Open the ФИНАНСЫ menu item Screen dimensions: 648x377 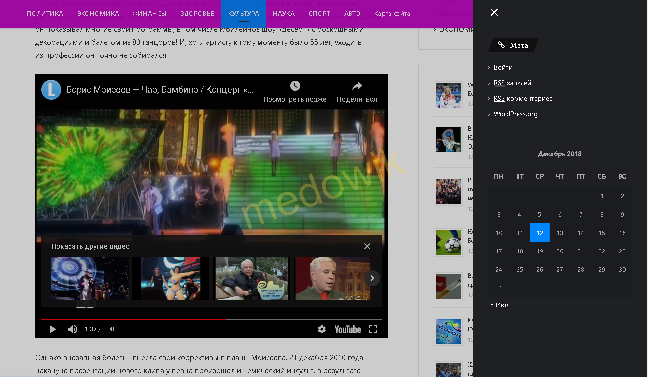(150, 14)
